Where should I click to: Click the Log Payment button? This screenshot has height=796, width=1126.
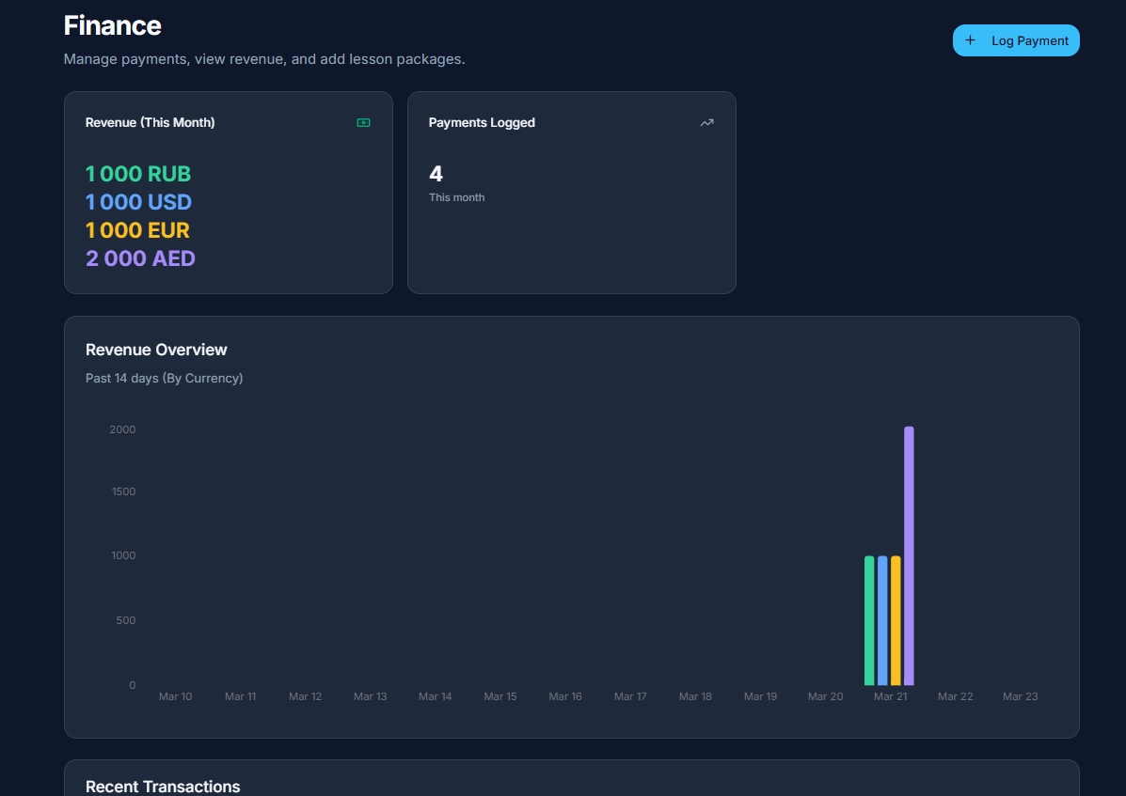coord(1016,40)
